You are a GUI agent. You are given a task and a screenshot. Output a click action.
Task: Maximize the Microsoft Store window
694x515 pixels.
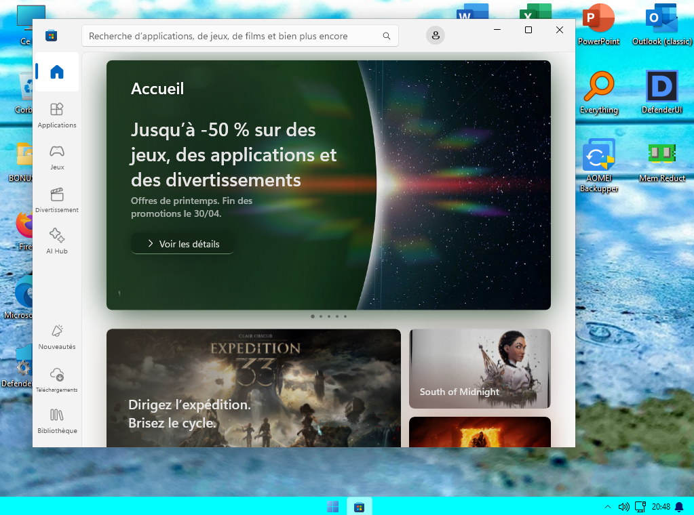click(x=528, y=30)
